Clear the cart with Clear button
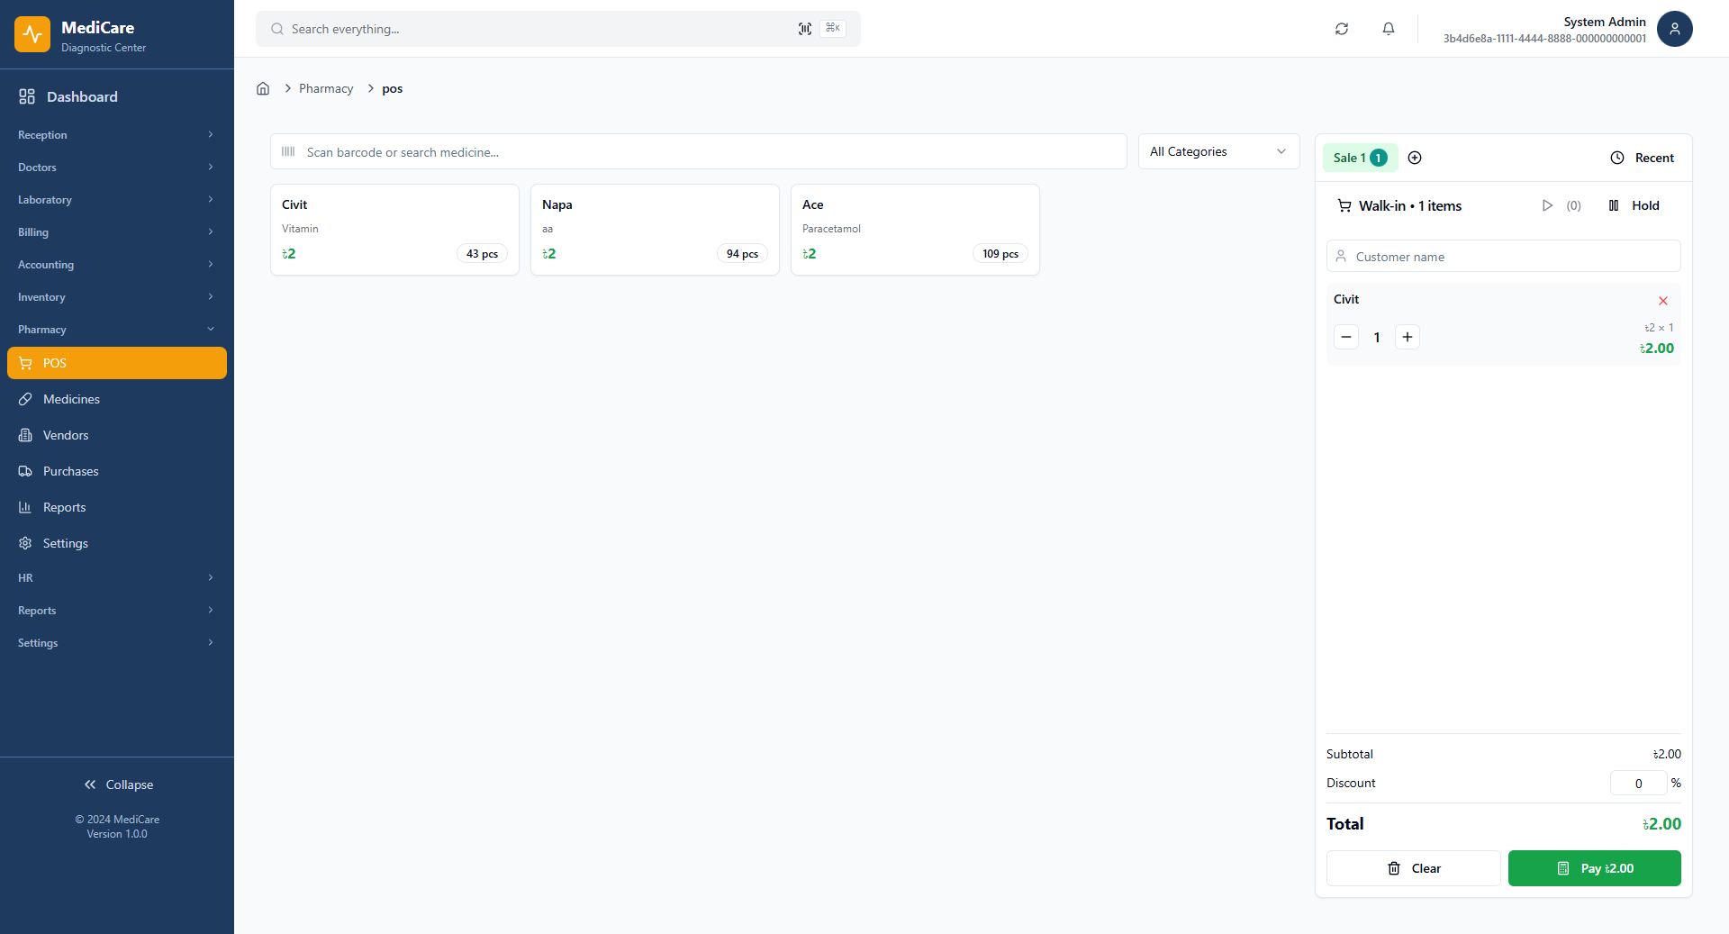 [1412, 868]
